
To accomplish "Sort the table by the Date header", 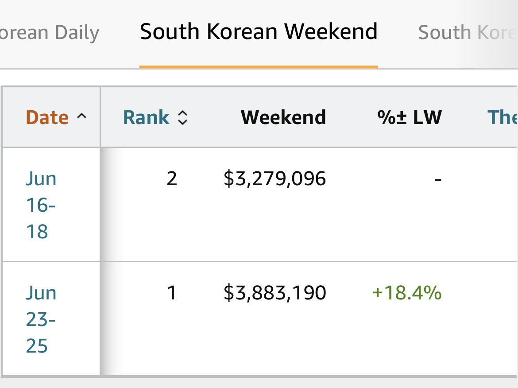I will [x=47, y=117].
